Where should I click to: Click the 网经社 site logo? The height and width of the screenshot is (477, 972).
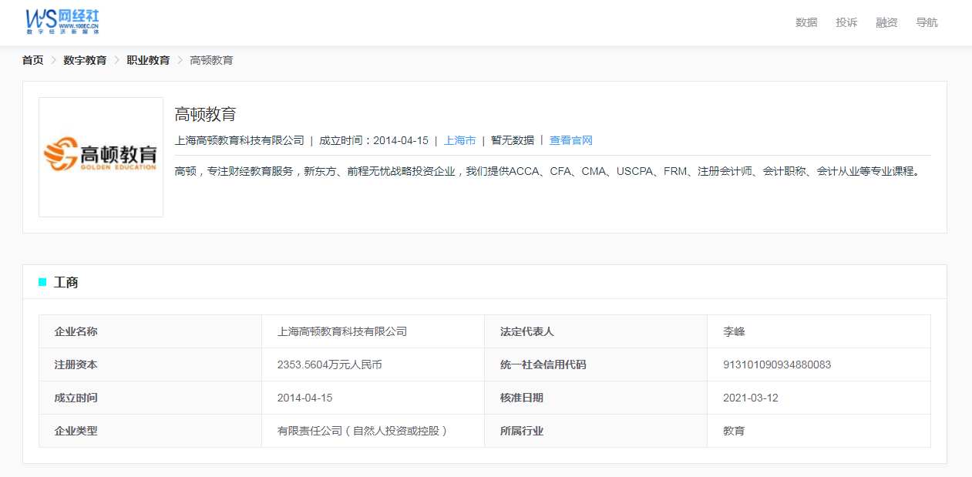(62, 22)
